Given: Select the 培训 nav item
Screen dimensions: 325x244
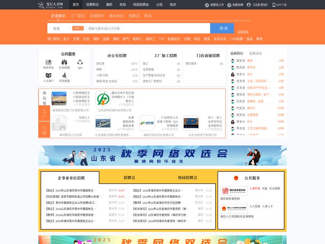Looking at the screenshot, I should (173, 5).
